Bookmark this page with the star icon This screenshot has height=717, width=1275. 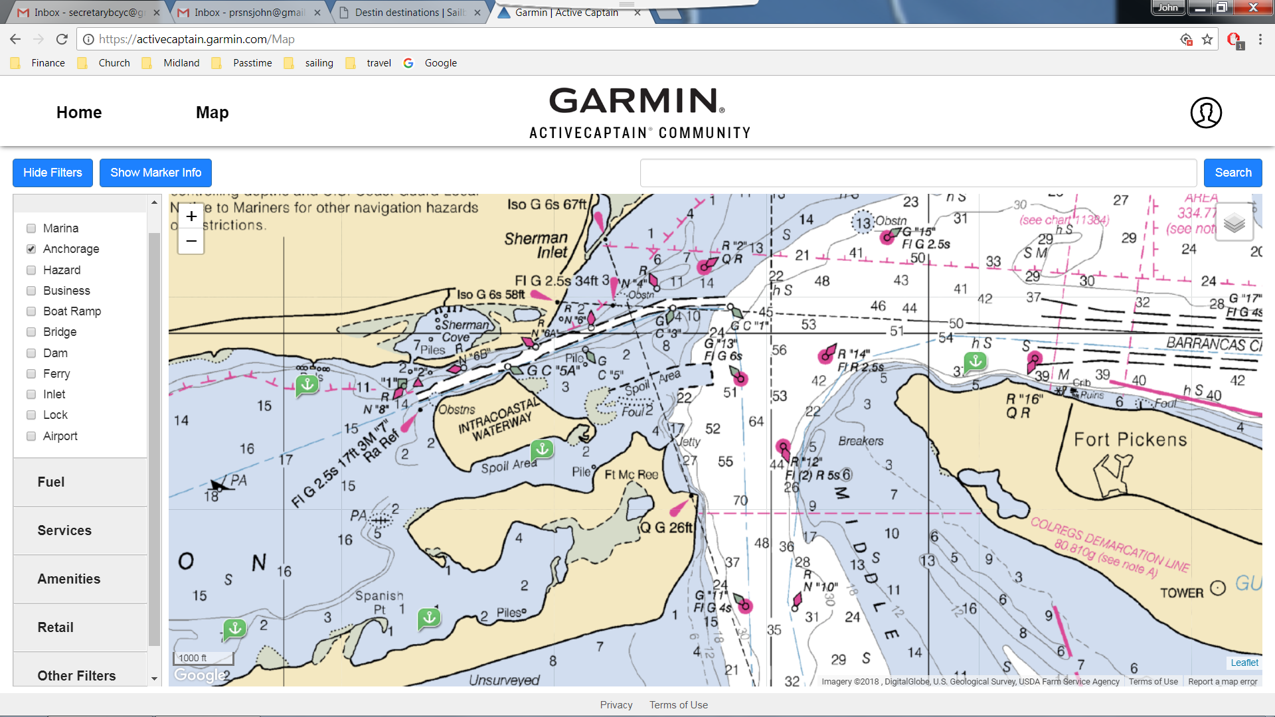(x=1207, y=39)
